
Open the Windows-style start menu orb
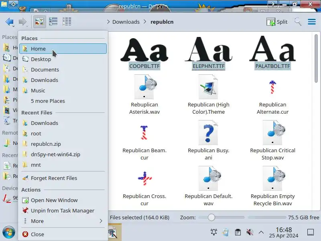pyautogui.click(x=8, y=233)
